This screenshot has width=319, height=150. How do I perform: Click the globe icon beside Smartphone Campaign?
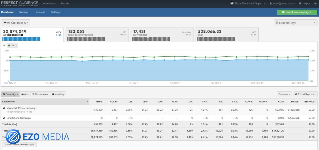pyautogui.click(x=4, y=118)
